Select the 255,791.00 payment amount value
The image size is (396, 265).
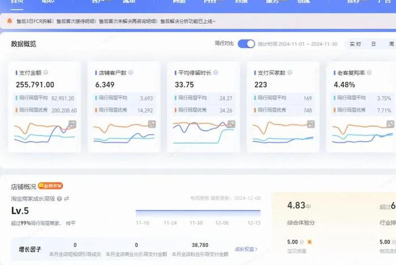[x=35, y=85]
